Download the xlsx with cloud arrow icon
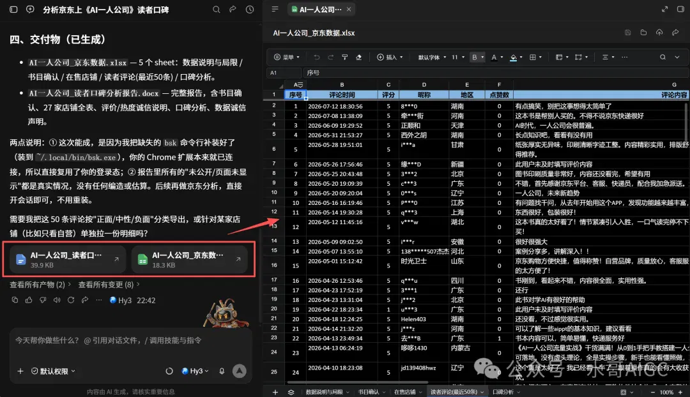Image resolution: width=690 pixels, height=397 pixels. coord(659,33)
